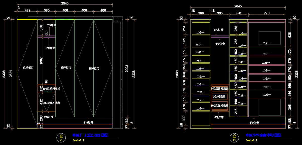Select the 439 width dimension

click(27, 10)
